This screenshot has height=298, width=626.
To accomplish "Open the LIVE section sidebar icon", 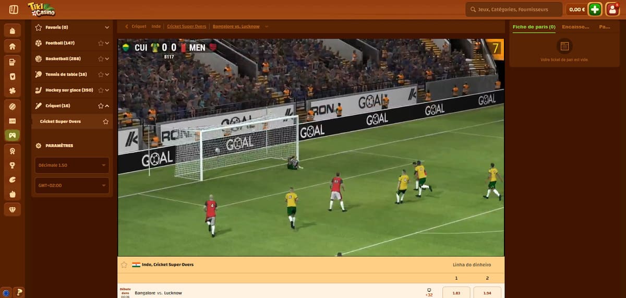I will 12,121.
